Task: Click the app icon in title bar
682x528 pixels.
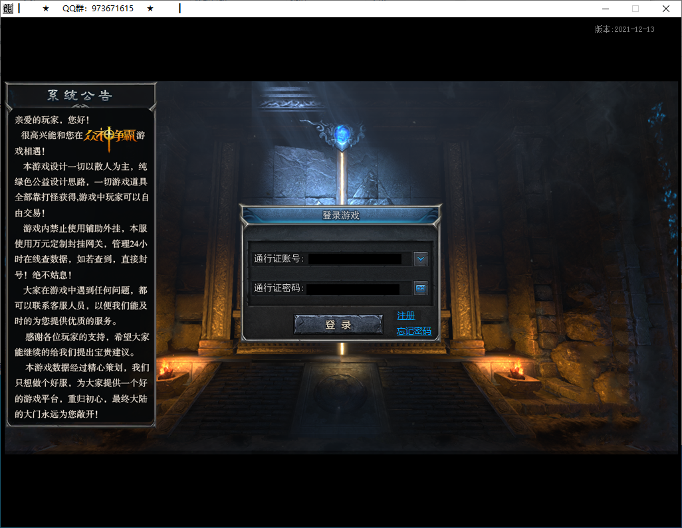Action: pos(8,9)
